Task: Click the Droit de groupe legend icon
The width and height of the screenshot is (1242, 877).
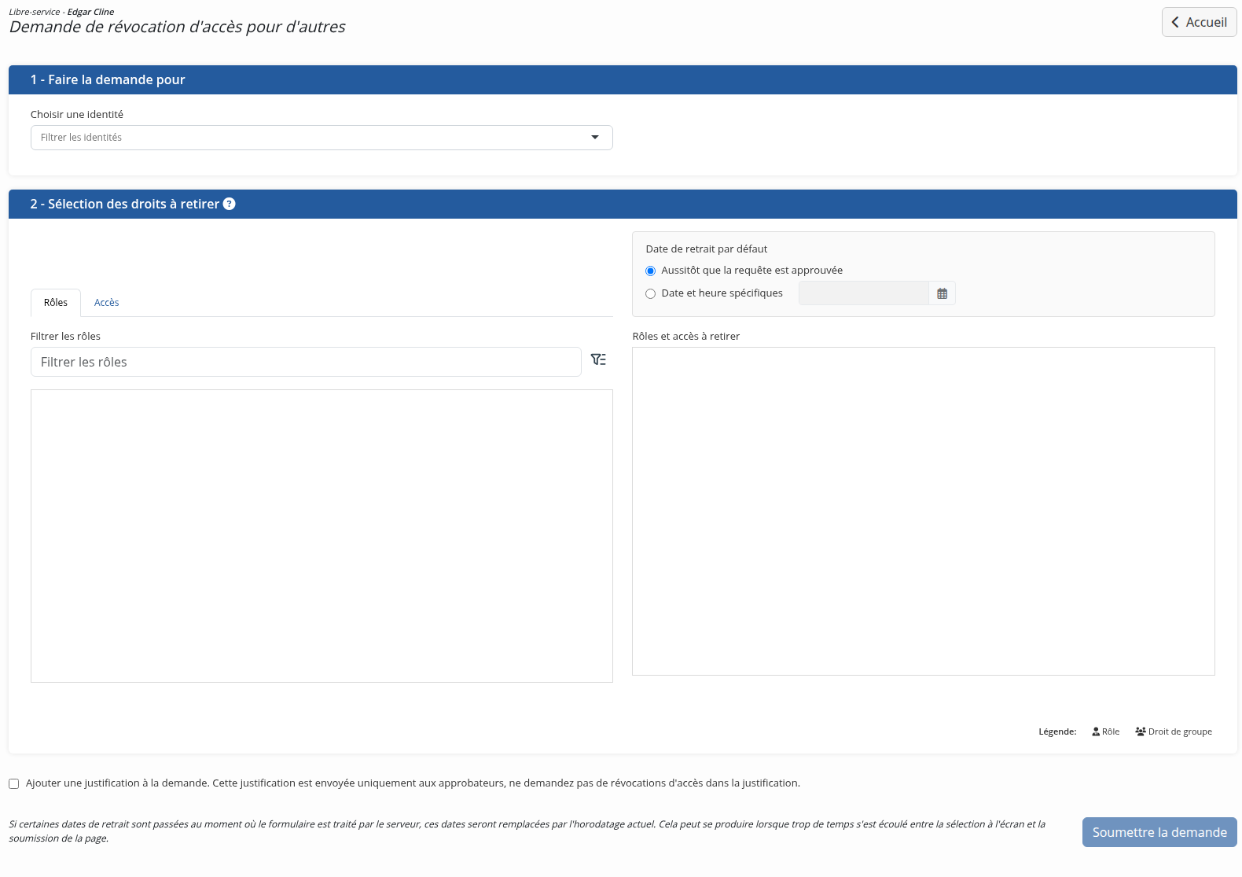Action: click(x=1140, y=731)
